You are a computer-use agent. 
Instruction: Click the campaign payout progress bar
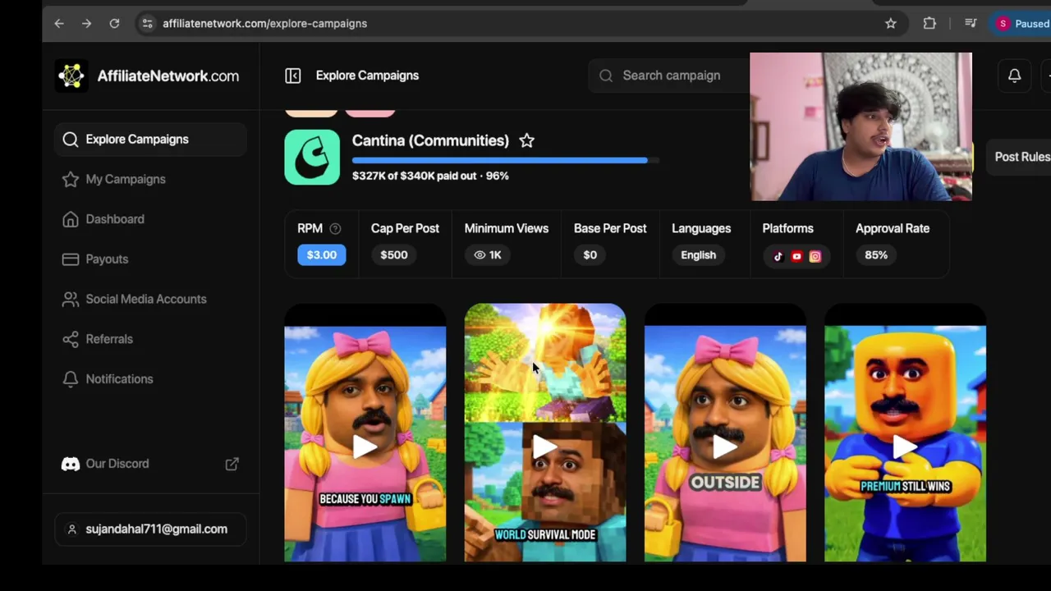505,161
